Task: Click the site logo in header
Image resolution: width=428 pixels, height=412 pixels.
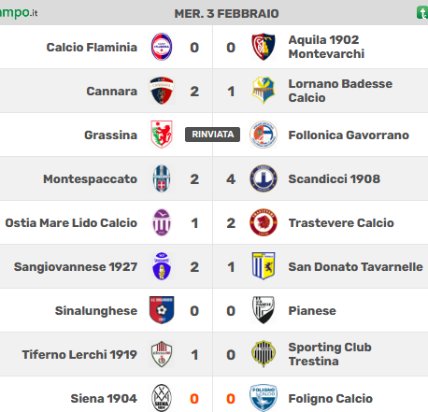Action: (19, 13)
